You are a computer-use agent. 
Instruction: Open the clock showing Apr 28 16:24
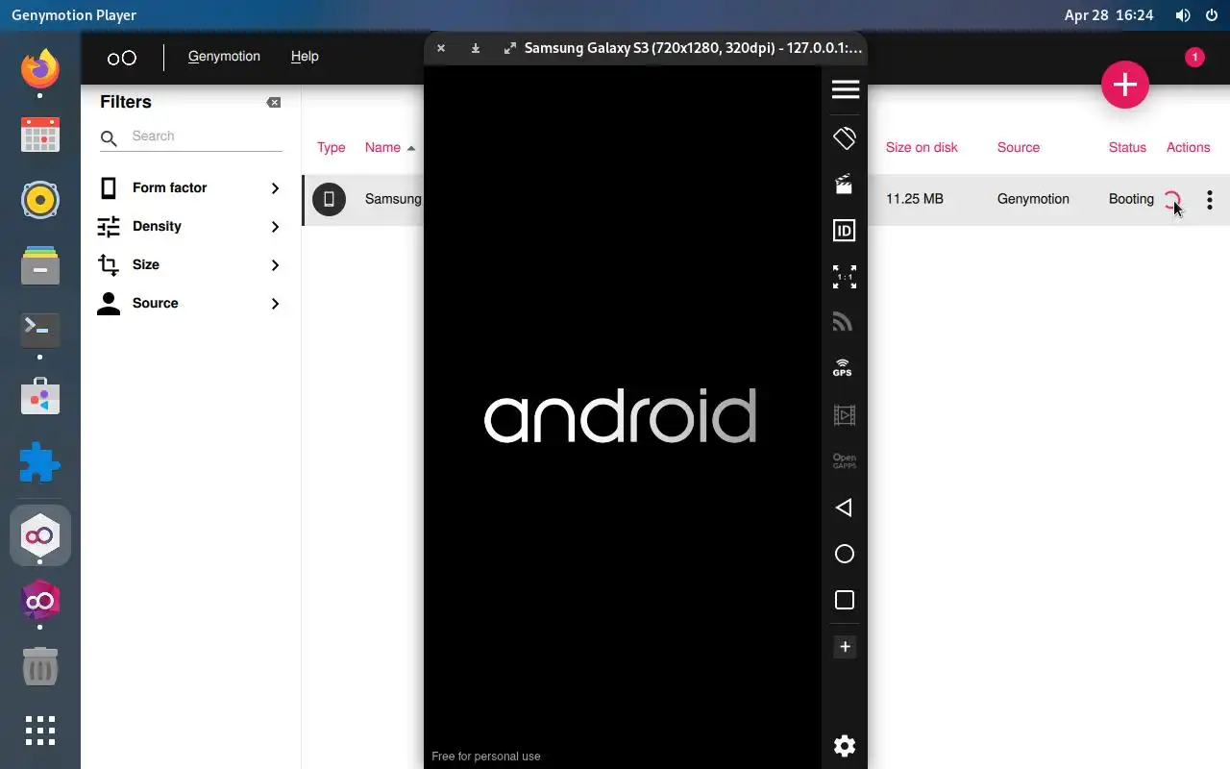coord(1108,15)
